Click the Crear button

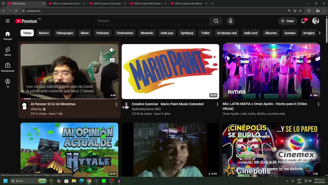pos(288,21)
